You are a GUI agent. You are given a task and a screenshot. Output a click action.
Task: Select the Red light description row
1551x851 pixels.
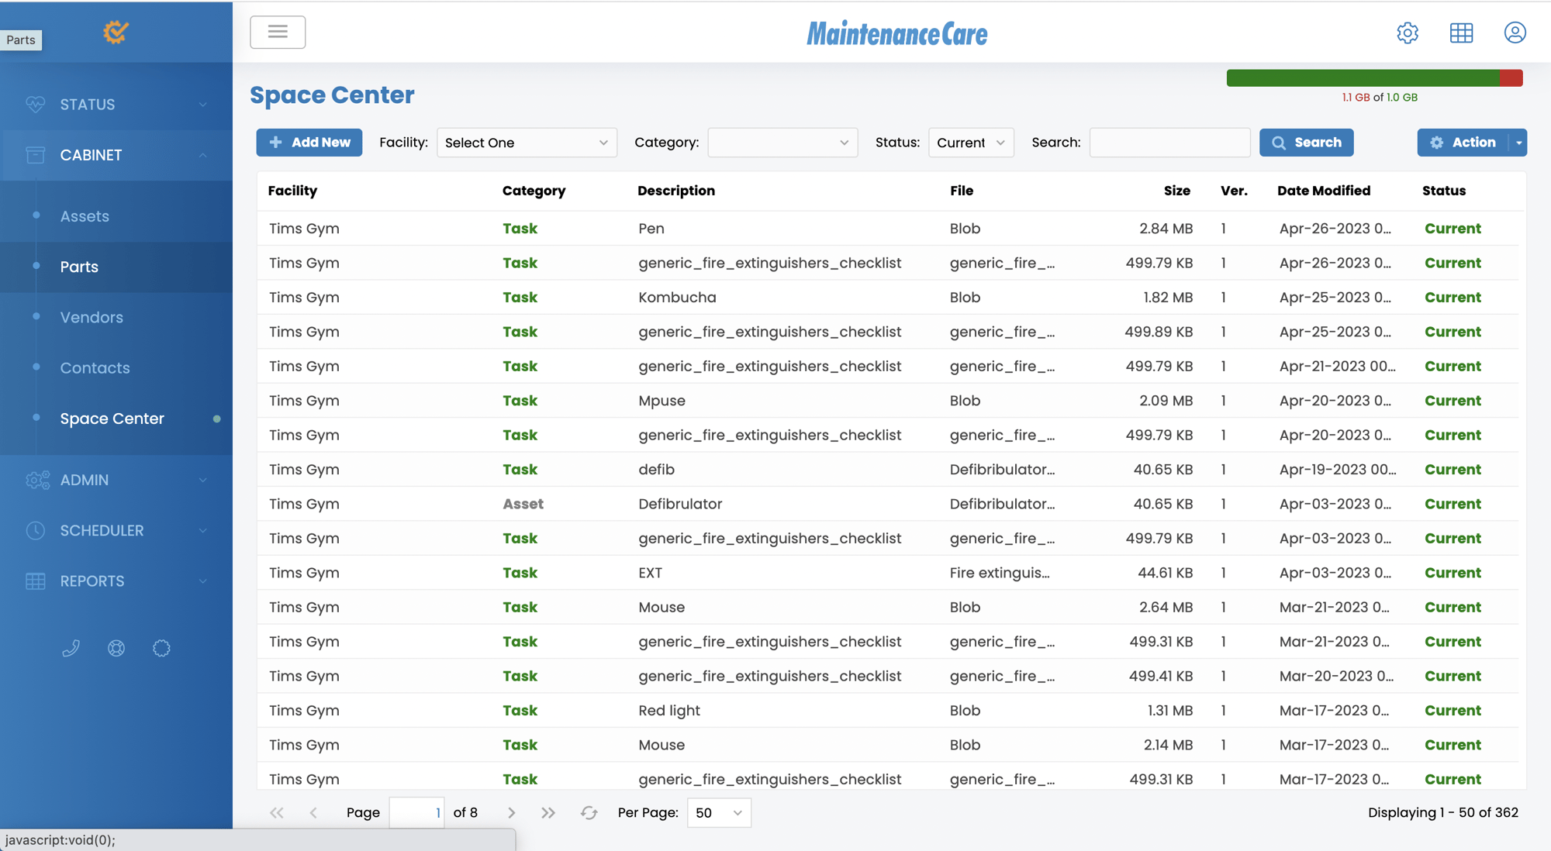(888, 711)
